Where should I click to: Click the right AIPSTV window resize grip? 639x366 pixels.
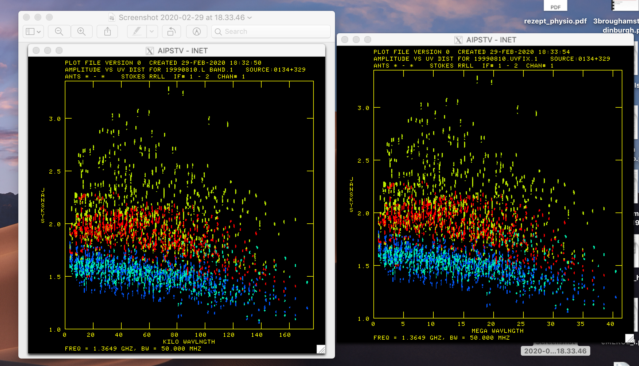[629, 338]
